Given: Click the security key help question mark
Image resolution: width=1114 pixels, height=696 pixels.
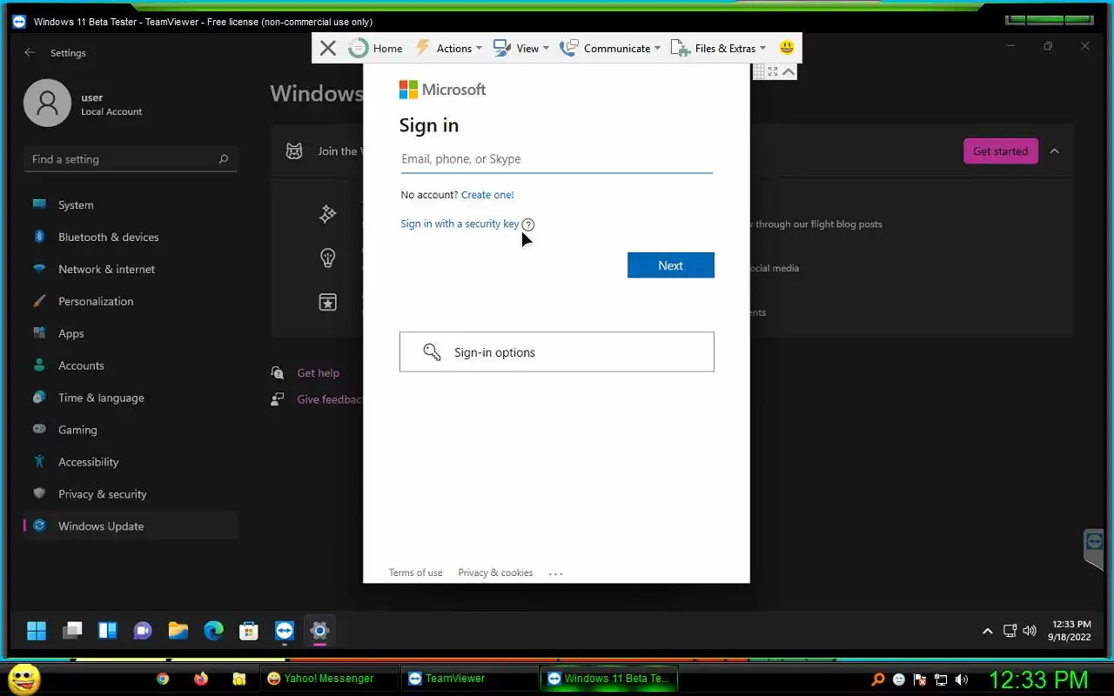Looking at the screenshot, I should 528,224.
